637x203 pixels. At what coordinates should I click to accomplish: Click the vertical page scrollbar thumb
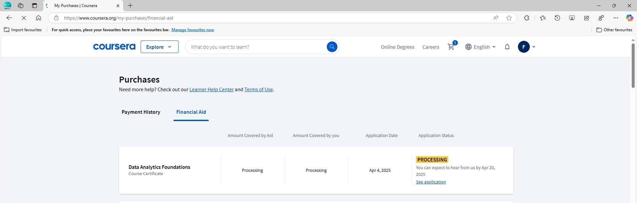click(633, 65)
